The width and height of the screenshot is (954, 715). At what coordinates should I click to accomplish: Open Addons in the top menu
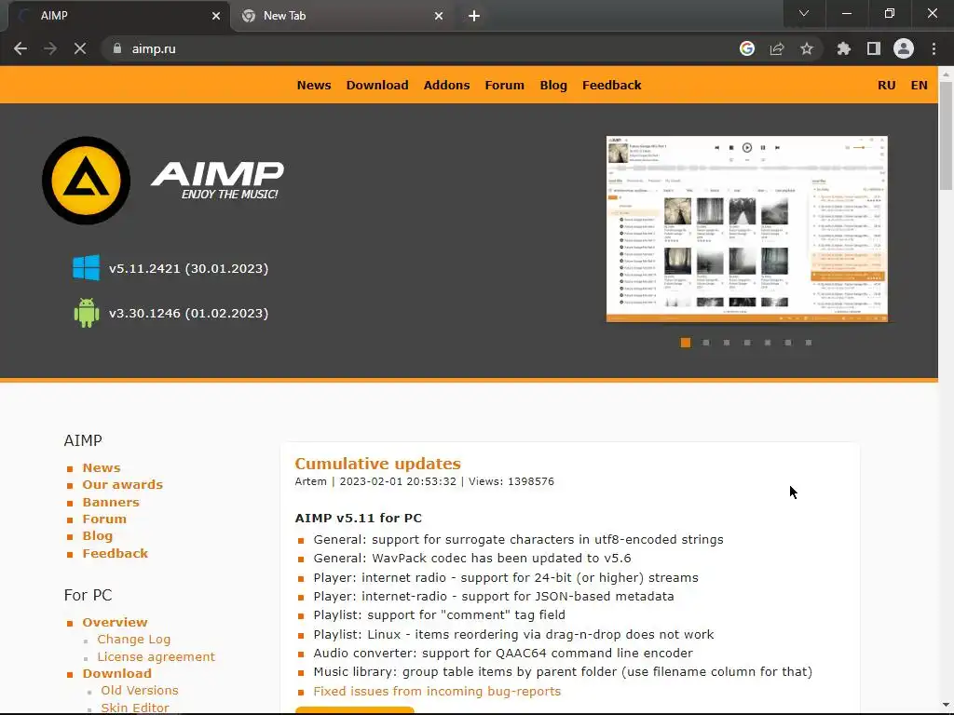[x=446, y=85]
